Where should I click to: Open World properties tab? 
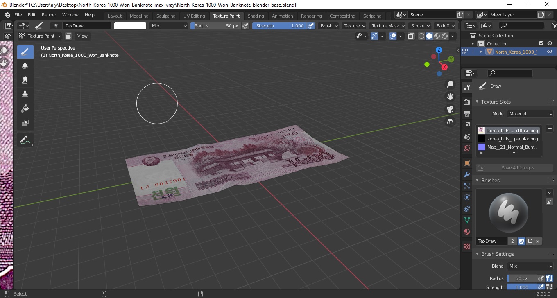coord(466,148)
